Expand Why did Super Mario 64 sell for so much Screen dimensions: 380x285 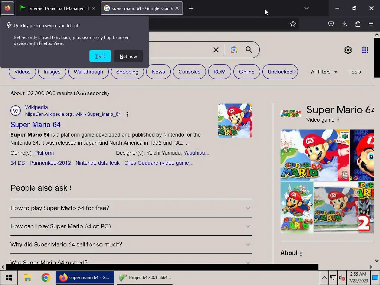point(131,244)
